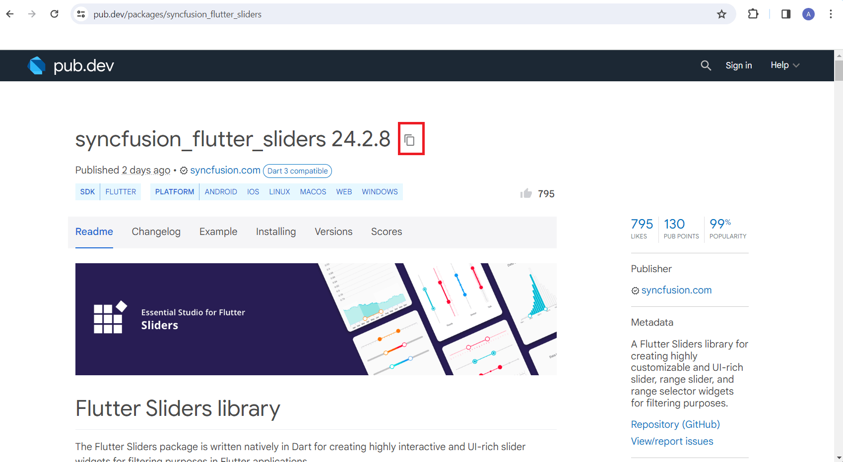Open Chrome profile avatar

tap(808, 14)
